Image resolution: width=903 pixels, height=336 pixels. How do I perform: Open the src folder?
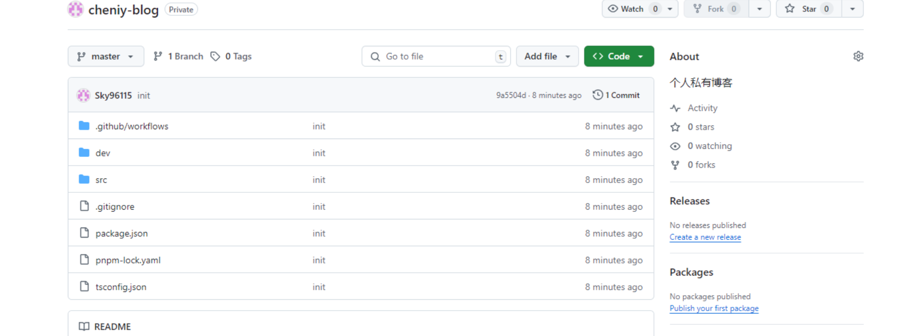click(x=101, y=180)
